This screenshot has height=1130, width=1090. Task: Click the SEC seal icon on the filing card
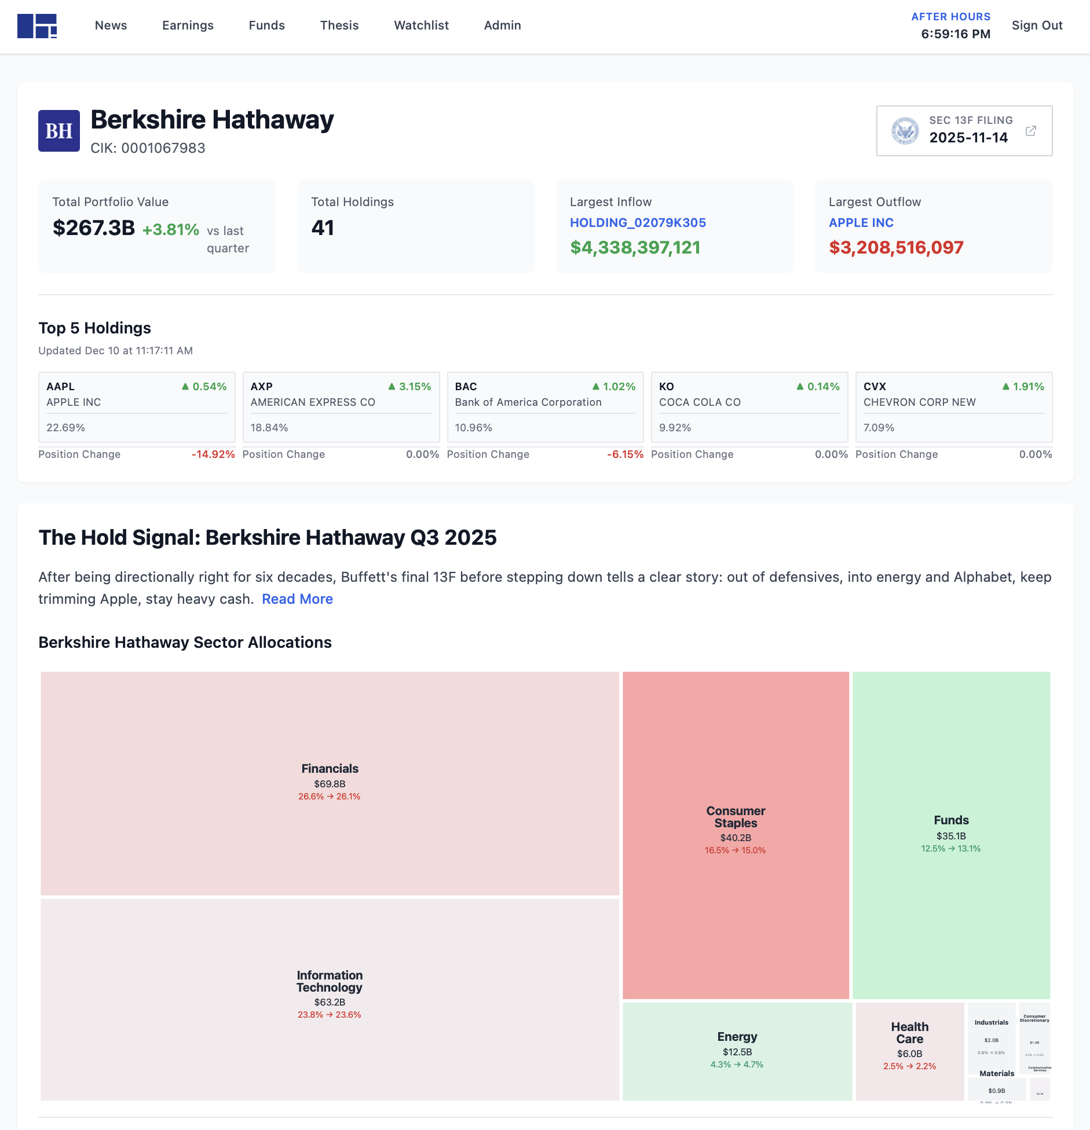tap(906, 131)
